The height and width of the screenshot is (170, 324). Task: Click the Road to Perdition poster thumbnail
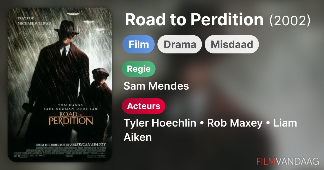click(x=60, y=85)
